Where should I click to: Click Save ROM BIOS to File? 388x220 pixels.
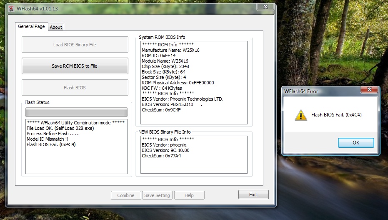pyautogui.click(x=75, y=66)
